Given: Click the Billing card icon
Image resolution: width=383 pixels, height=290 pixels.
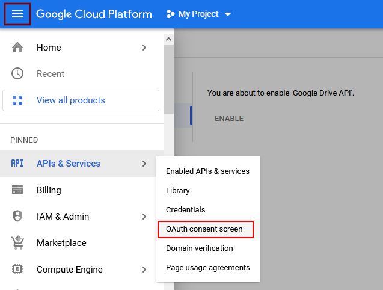Looking at the screenshot, I should tap(17, 190).
